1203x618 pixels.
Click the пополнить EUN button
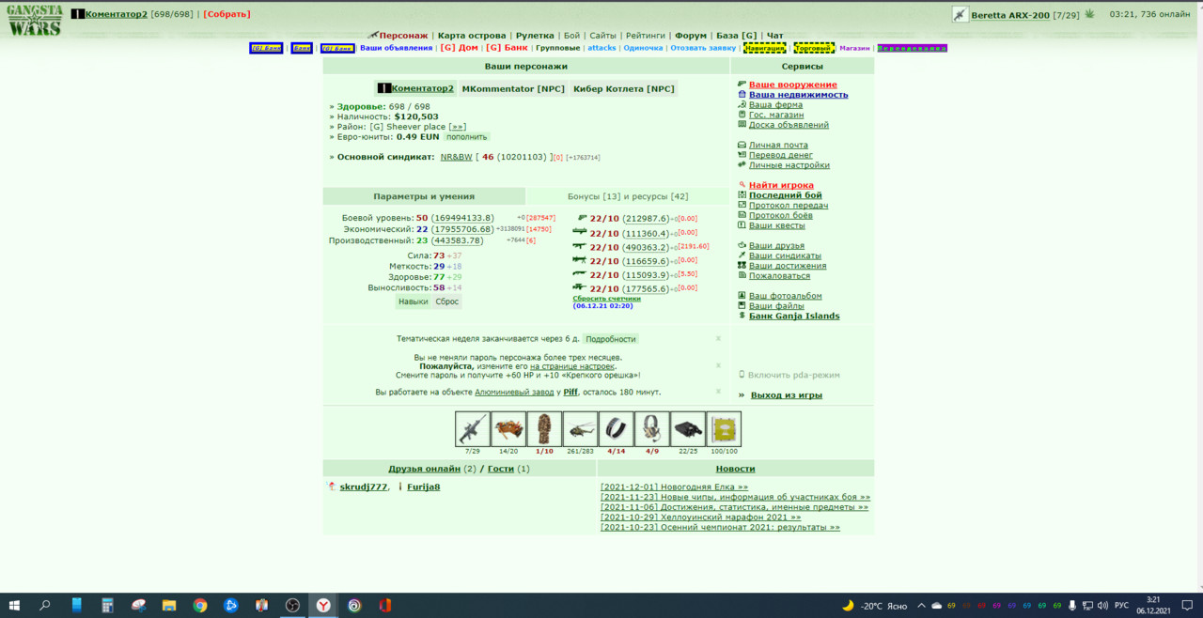466,137
